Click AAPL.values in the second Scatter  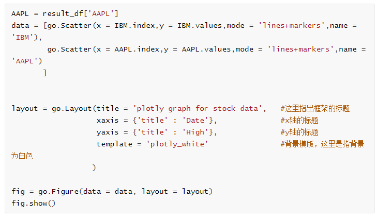pyautogui.click(x=206, y=49)
